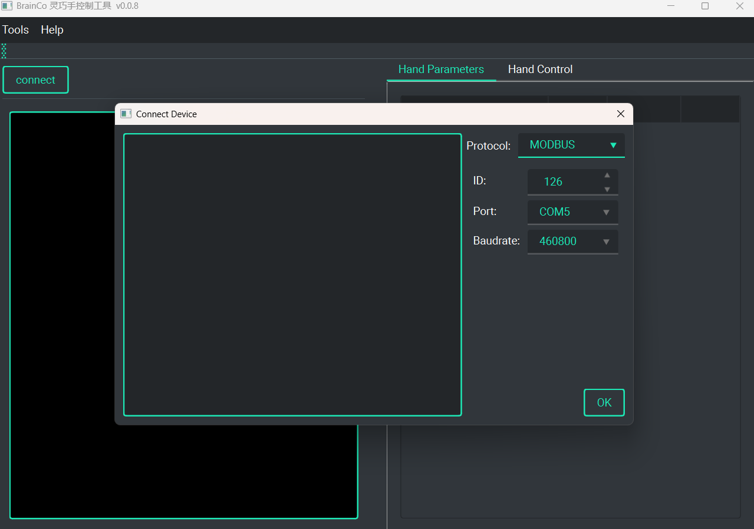Click the empty device list panel
Screen dimensions: 754x529
pyautogui.click(x=292, y=275)
